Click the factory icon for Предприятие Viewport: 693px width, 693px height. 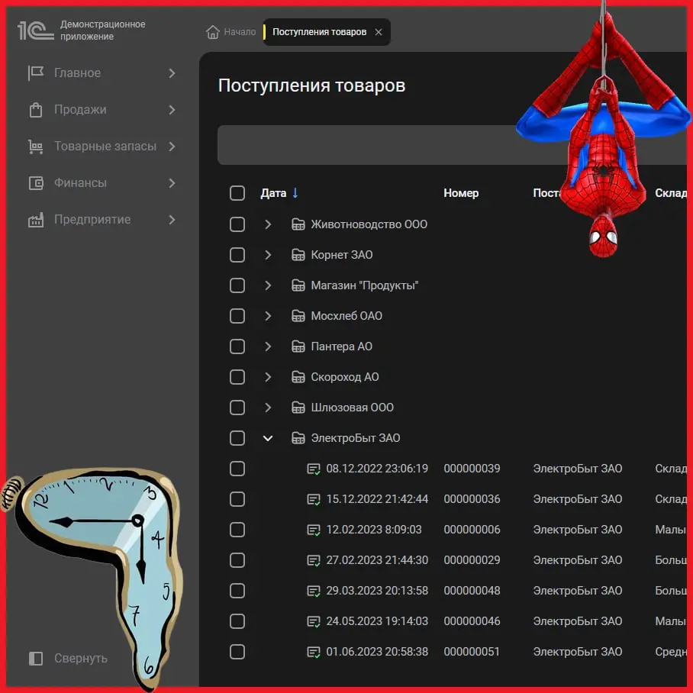35,220
